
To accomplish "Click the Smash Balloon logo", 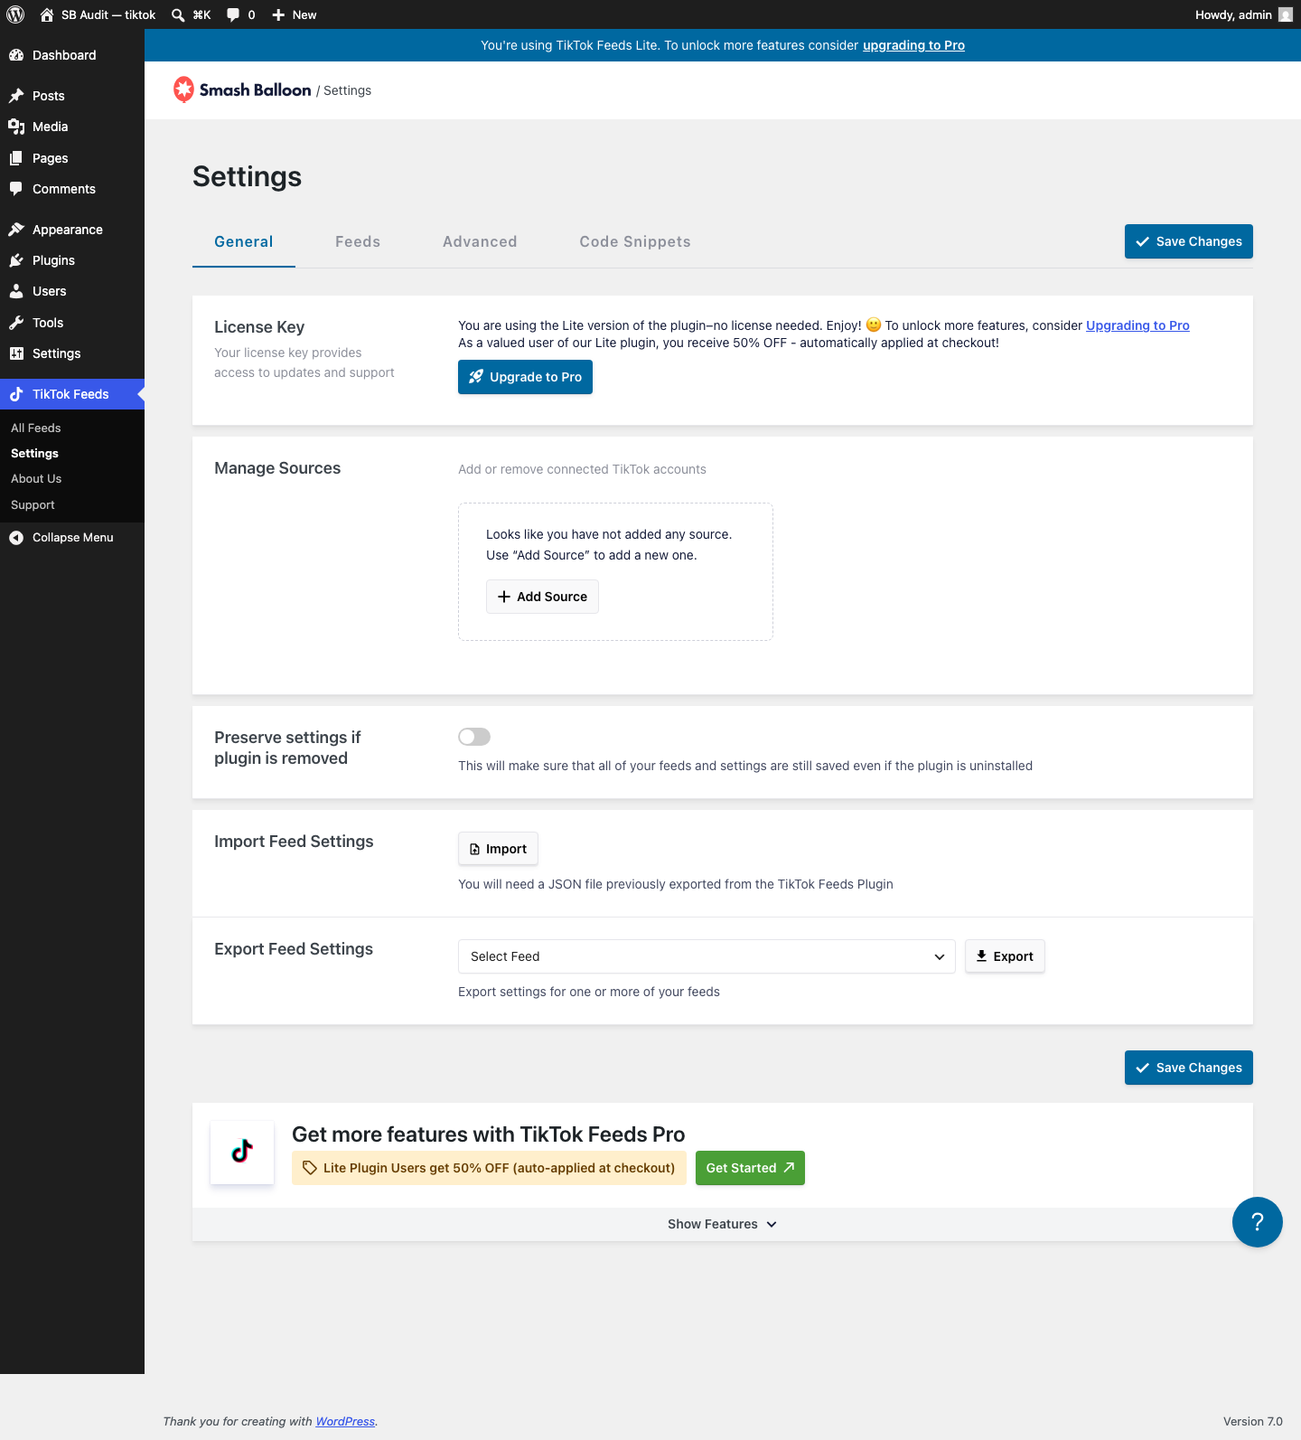I will click(242, 89).
